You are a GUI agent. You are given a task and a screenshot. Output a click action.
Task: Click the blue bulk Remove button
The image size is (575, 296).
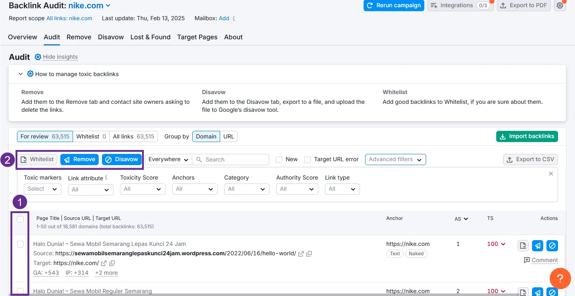coord(80,159)
